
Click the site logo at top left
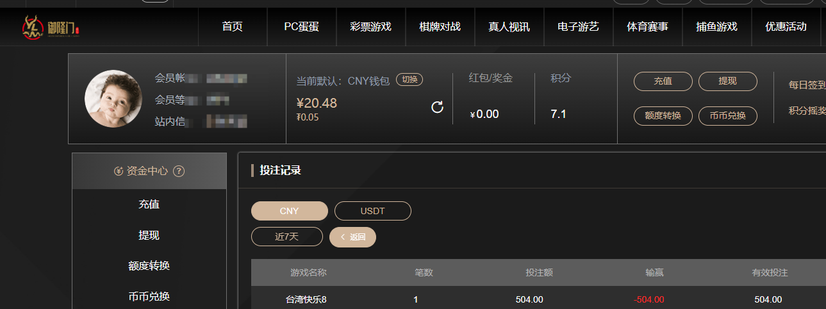coord(51,27)
